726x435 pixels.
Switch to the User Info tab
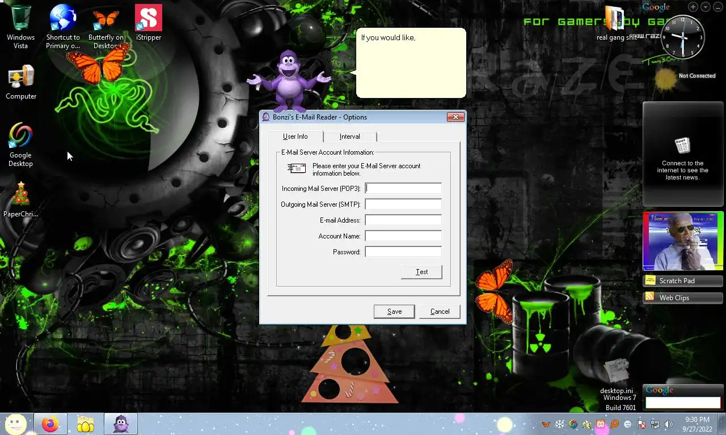pyautogui.click(x=295, y=137)
